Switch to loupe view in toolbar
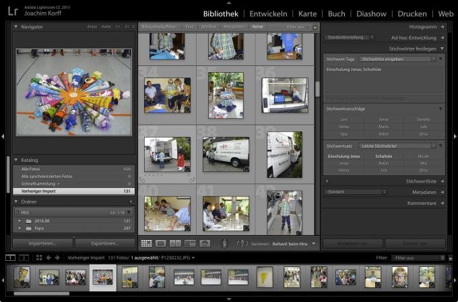This screenshot has height=302, width=458. (161, 243)
